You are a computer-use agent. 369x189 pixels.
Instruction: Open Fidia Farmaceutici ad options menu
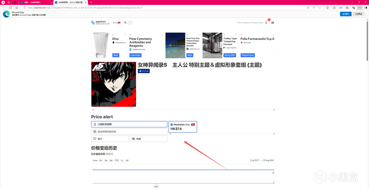click(273, 35)
